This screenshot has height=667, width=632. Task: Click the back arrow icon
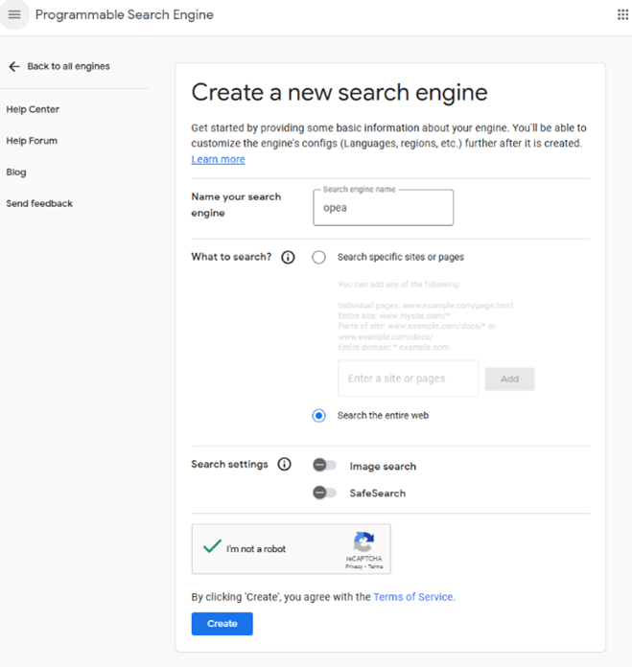[13, 67]
